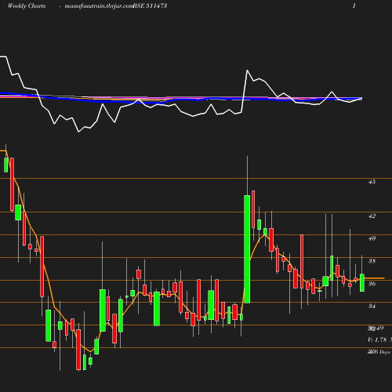Click the 36 price axis label
This screenshot has width=392, height=392.
(372, 284)
